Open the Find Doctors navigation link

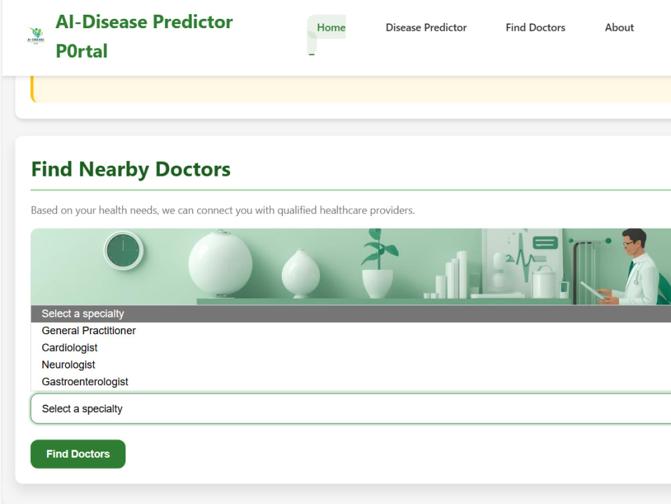click(x=535, y=28)
